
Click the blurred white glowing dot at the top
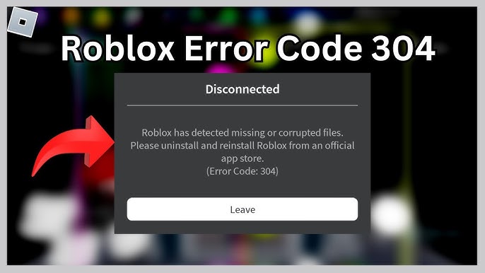305,24
